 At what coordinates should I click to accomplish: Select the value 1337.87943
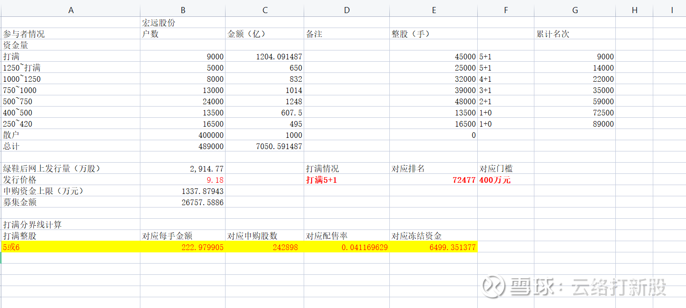(x=182, y=191)
